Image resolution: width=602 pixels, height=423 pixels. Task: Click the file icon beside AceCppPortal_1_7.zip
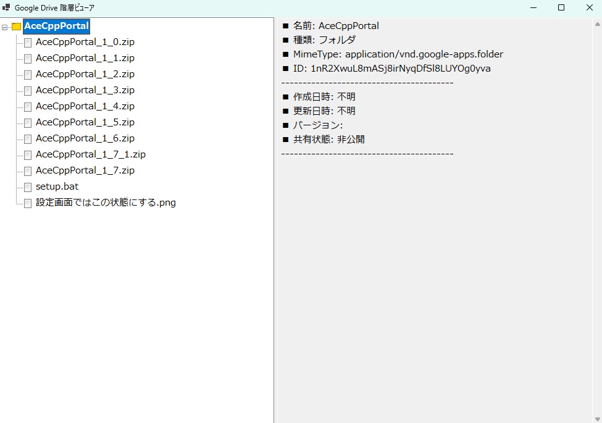[x=28, y=172]
